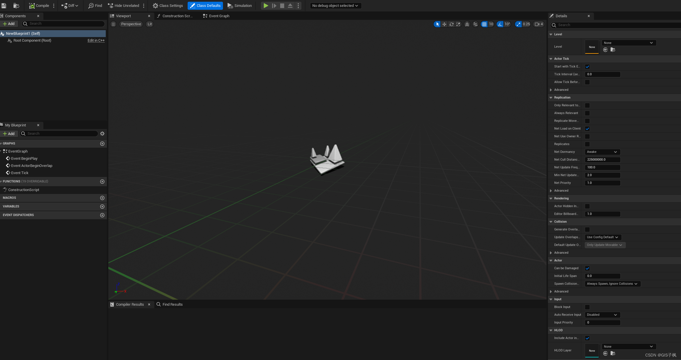Choose the Translate move tool
Image resolution: width=681 pixels, height=360 pixels.
(x=444, y=24)
